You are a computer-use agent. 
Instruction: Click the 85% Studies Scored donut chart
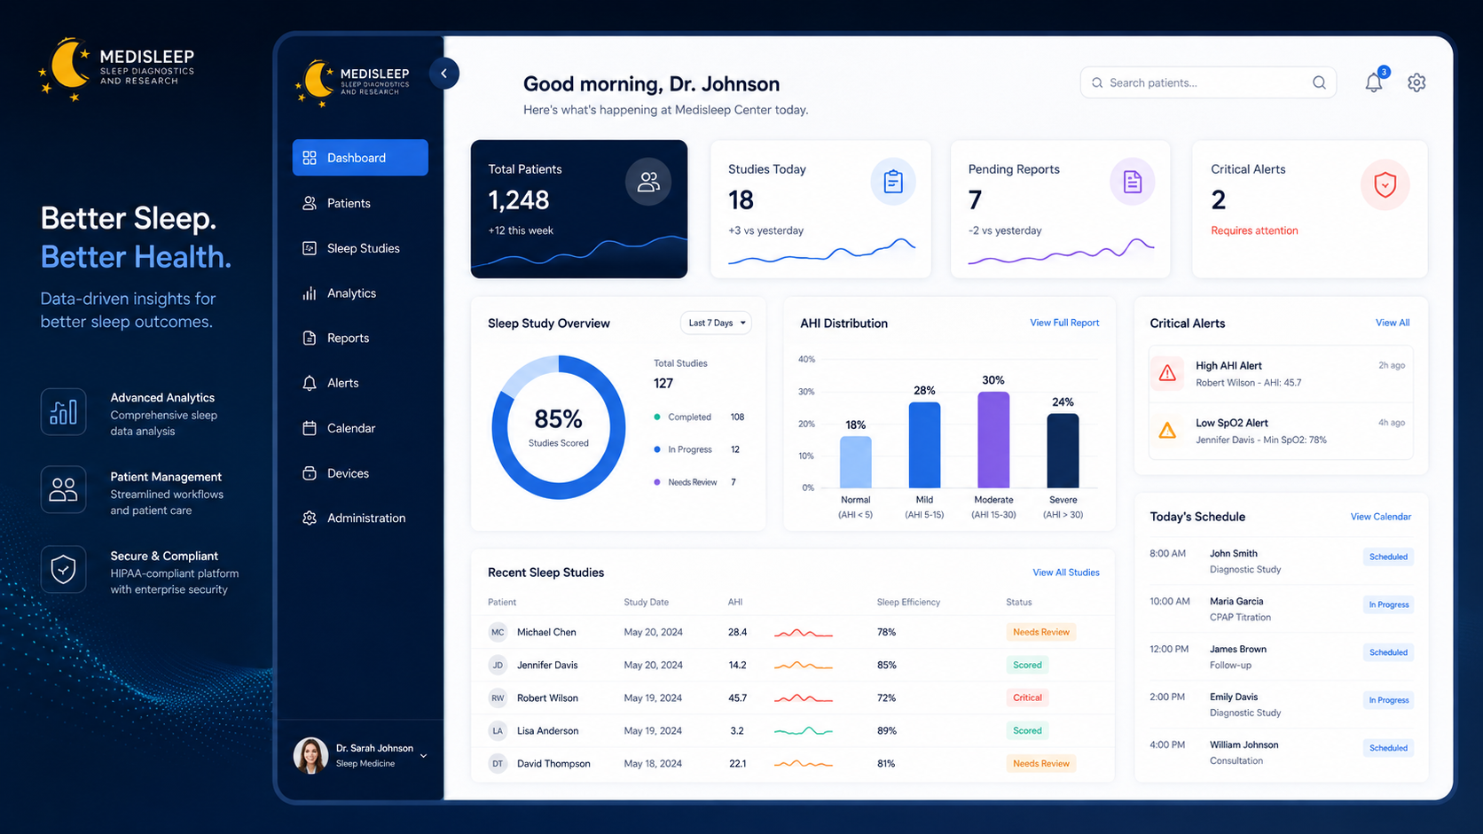coord(559,427)
